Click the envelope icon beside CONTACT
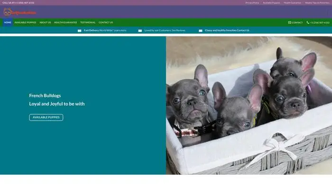The image size is (332, 187). pyautogui.click(x=290, y=22)
